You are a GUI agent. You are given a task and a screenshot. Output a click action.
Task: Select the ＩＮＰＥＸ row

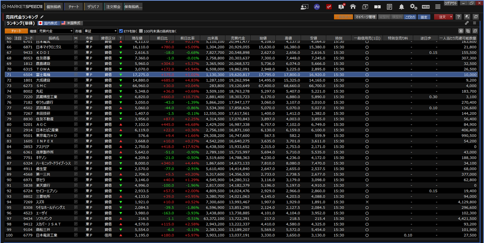click(242, 141)
